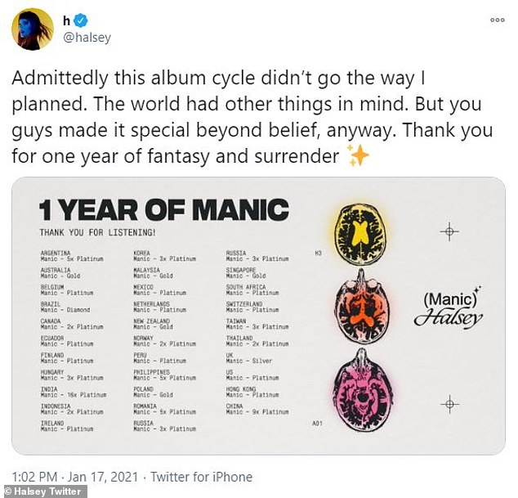Click the upper crosshair marker
The height and width of the screenshot is (498, 518).
449,232
